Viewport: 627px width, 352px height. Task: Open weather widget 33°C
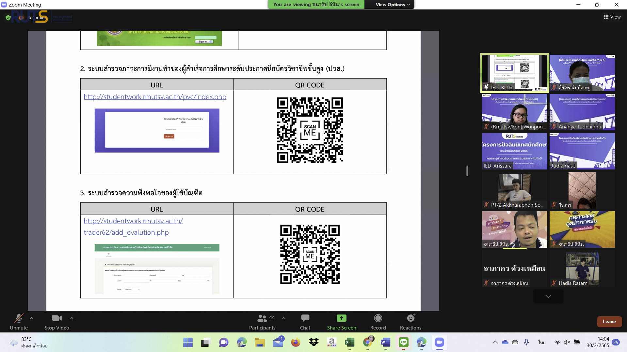pyautogui.click(x=29, y=343)
